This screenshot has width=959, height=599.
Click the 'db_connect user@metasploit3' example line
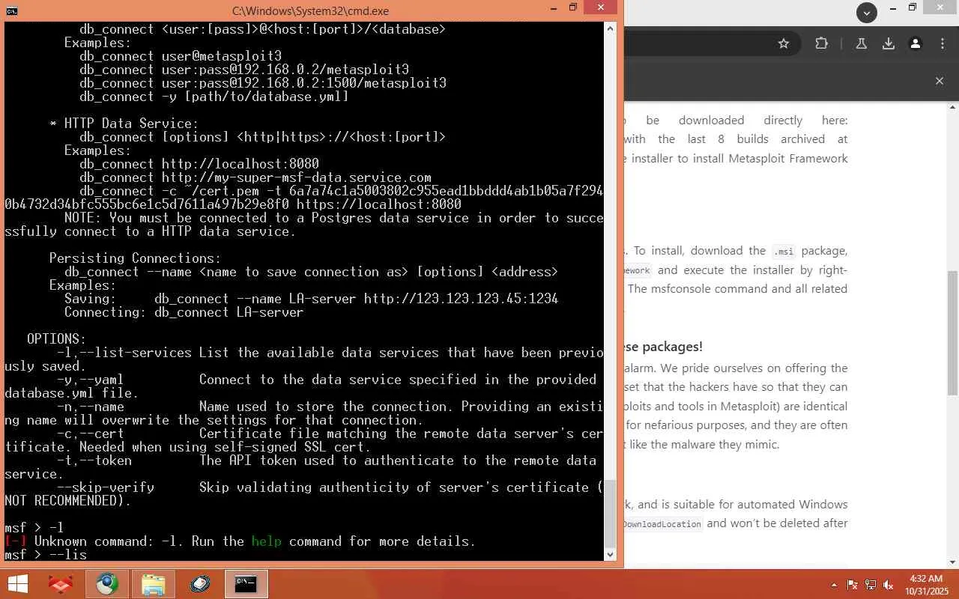[181, 56]
